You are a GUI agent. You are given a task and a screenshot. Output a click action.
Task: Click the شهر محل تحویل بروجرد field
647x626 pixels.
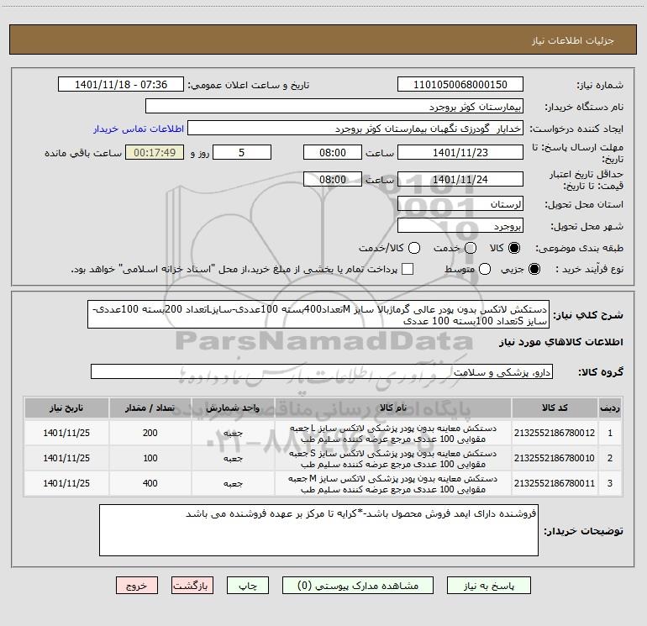click(x=460, y=226)
